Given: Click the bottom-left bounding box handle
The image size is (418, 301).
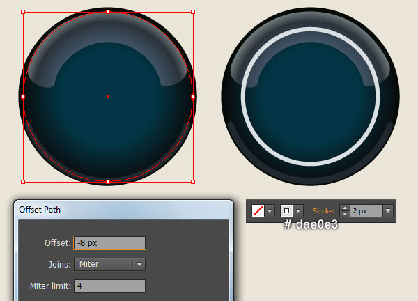Looking at the screenshot, I should point(23,182).
